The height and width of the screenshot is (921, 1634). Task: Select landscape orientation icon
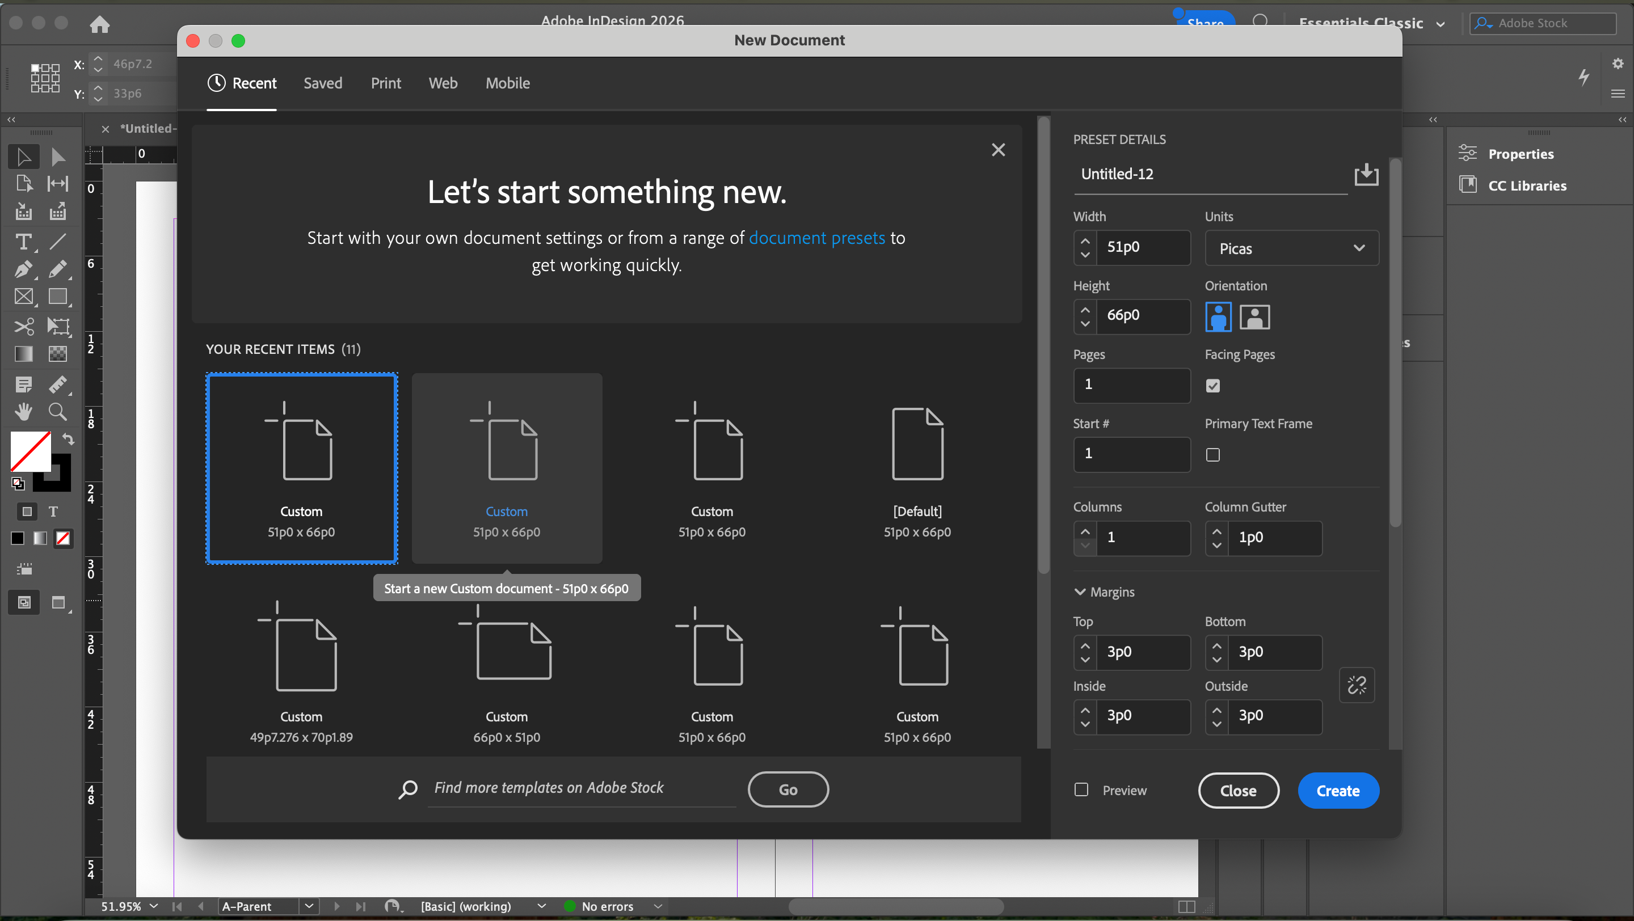(x=1254, y=317)
